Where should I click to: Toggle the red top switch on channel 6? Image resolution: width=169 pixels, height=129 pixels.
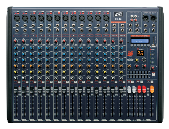(x=59, y=13)
